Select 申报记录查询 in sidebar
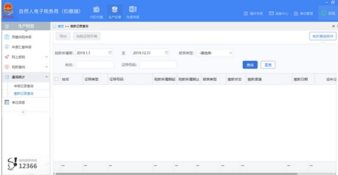The image size is (338, 175). coord(24,86)
